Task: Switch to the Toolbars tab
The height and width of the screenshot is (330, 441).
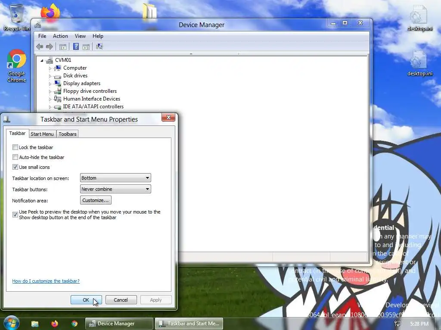Action: pyautogui.click(x=68, y=134)
